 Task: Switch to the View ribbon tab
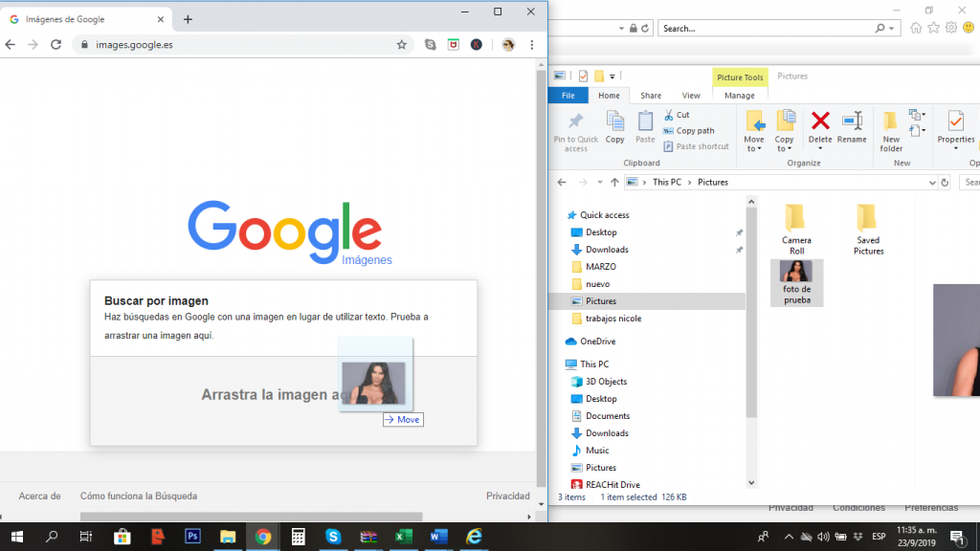coord(691,96)
